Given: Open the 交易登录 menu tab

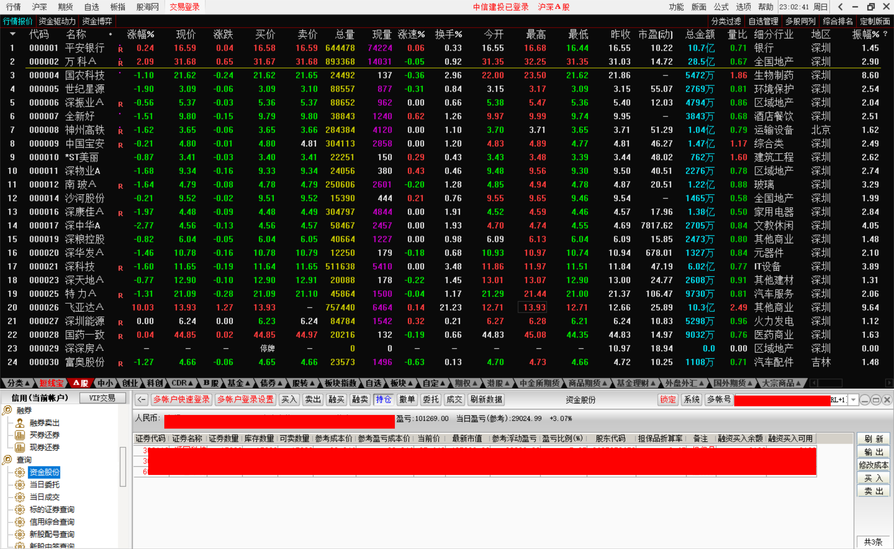Looking at the screenshot, I should click(x=184, y=7).
